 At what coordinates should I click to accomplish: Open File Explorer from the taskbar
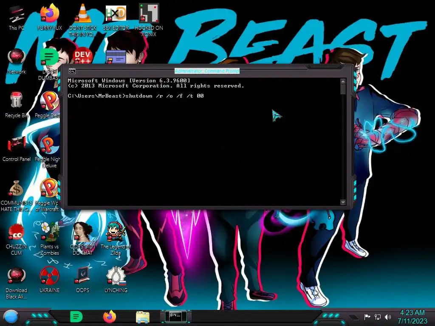(x=143, y=317)
